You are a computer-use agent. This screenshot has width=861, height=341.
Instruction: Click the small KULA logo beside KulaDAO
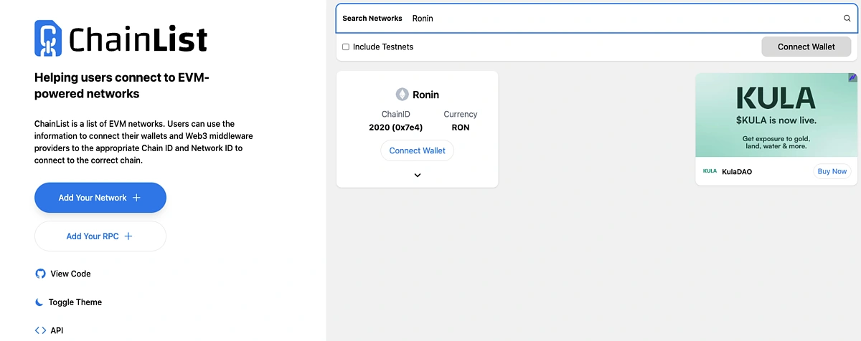click(x=710, y=171)
